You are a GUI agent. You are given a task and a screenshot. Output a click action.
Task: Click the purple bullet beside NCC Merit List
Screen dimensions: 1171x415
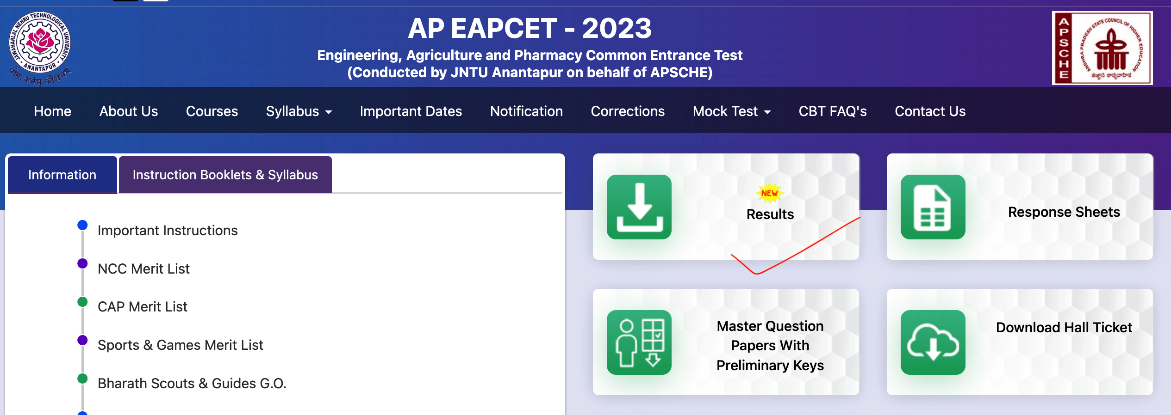[82, 263]
